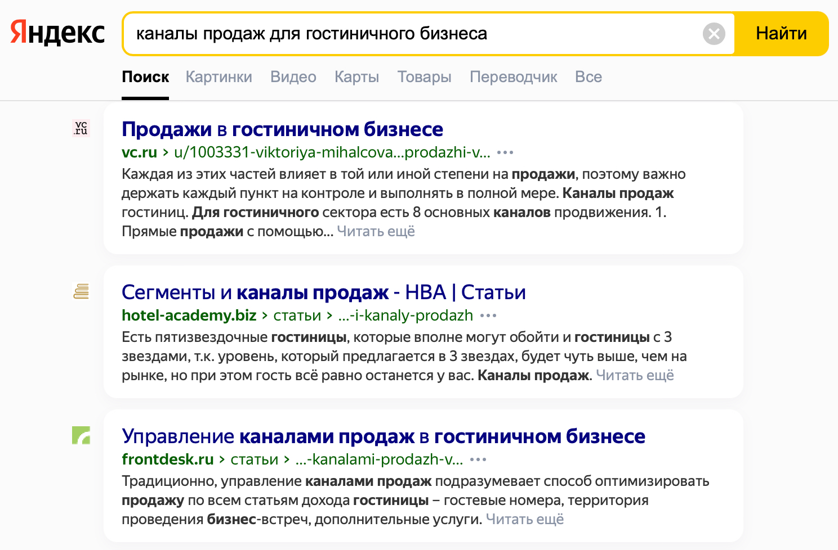Click 'статьи' breadcrumb under hotel-academy.biz
The image size is (838, 550).
click(x=297, y=315)
